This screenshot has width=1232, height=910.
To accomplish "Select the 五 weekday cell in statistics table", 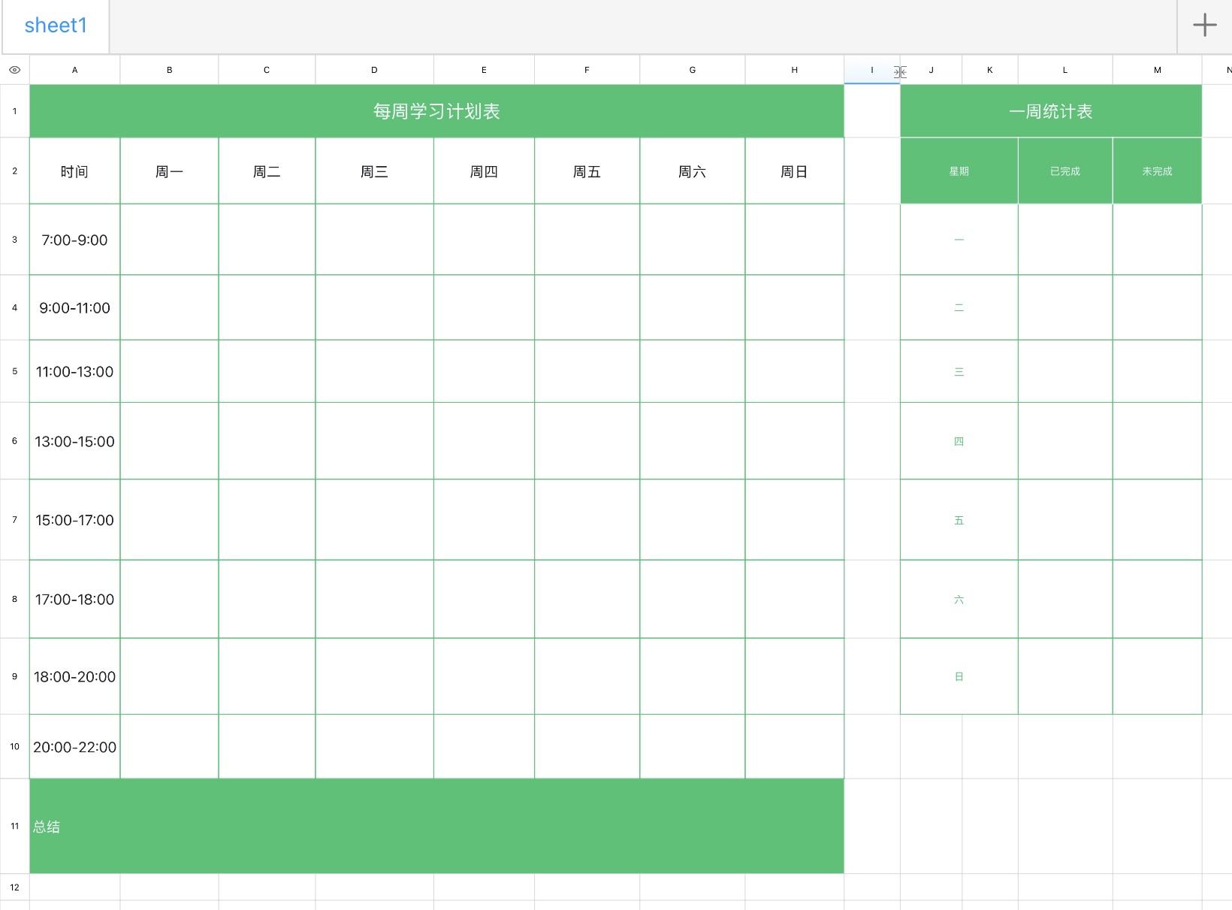I will [959, 520].
